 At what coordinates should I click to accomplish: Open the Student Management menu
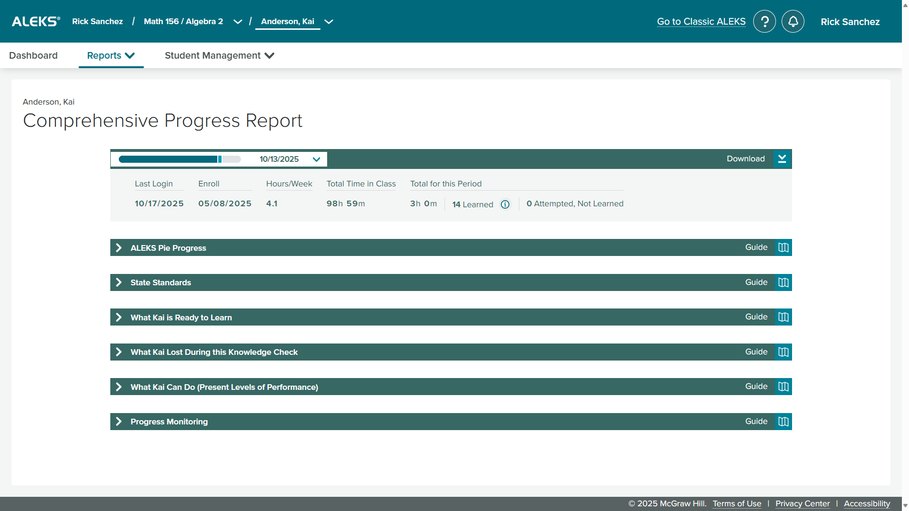pos(220,55)
